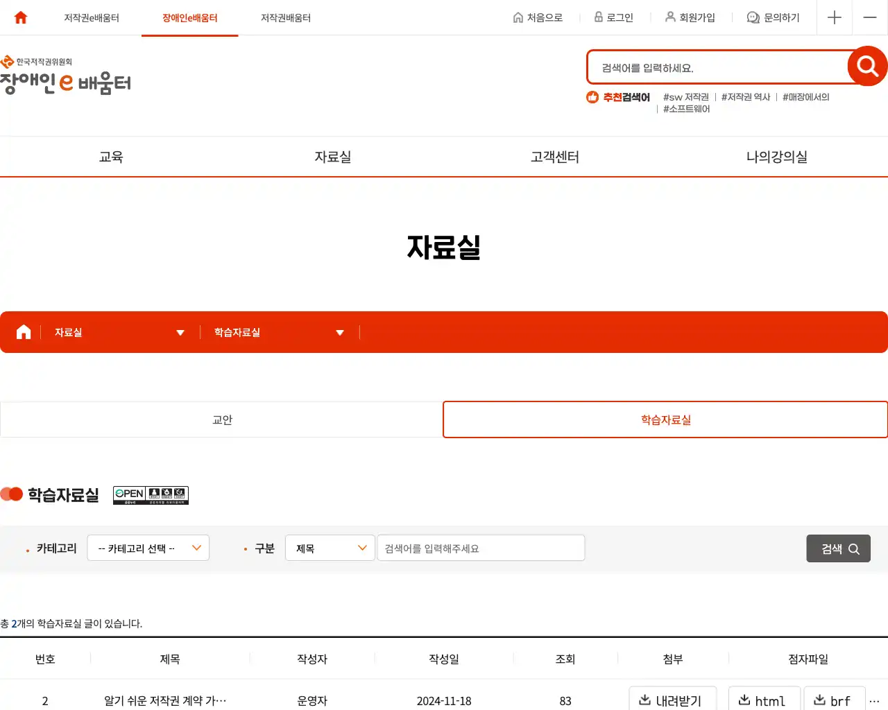Image resolution: width=888 pixels, height=710 pixels.
Task: Click the 검색 search button
Action: [838, 548]
